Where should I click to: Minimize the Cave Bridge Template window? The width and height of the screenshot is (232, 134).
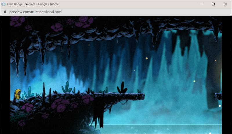pyautogui.click(x=201, y=4)
